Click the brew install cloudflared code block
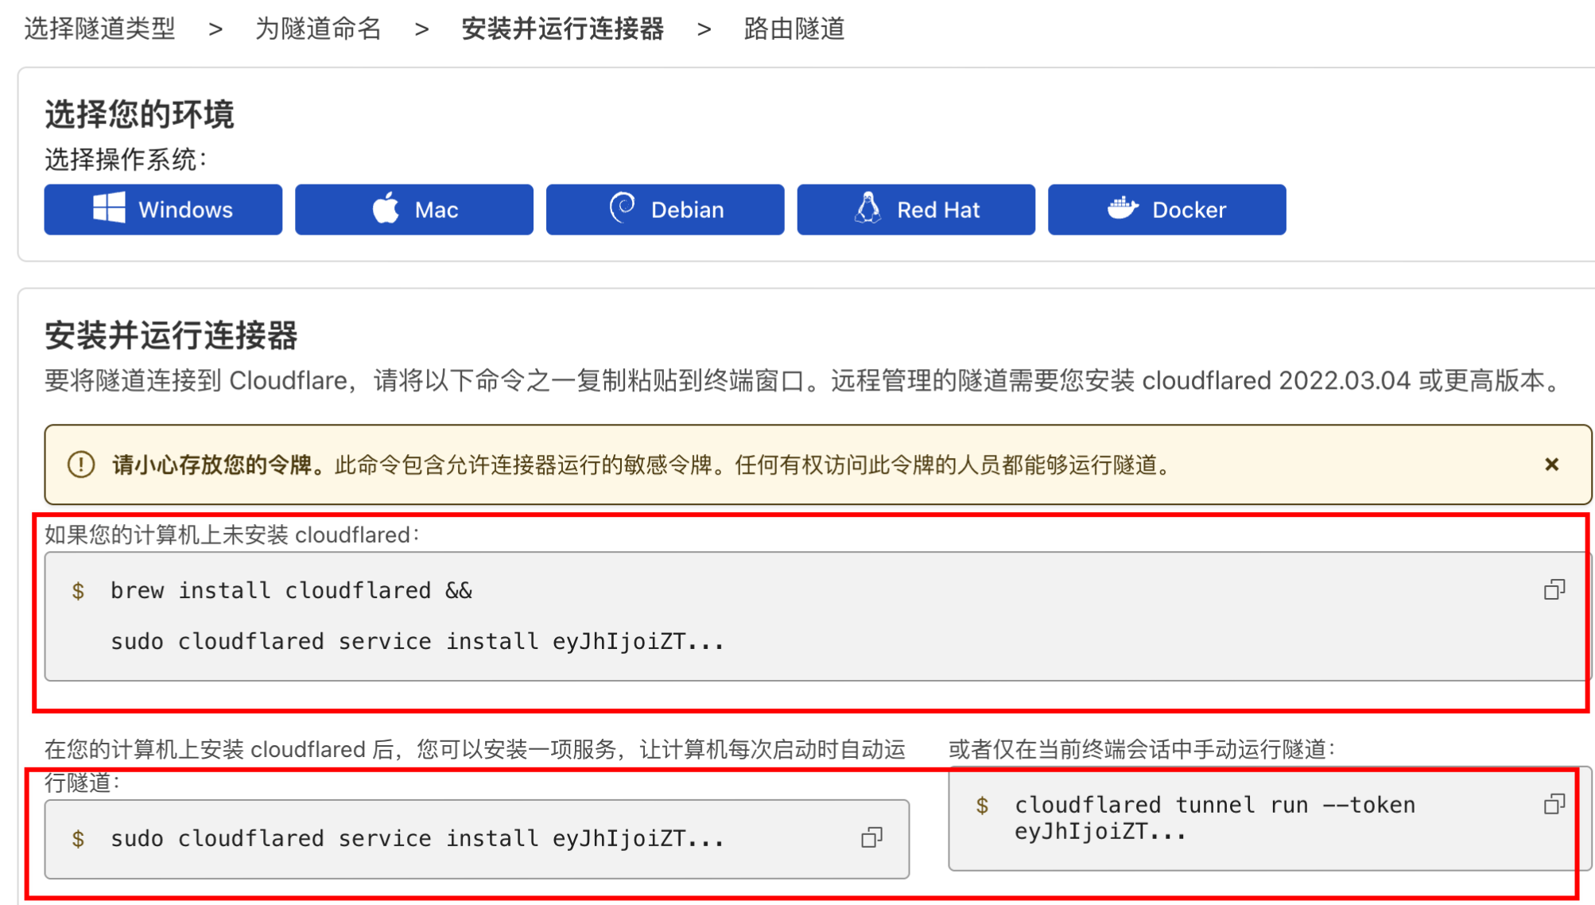 point(818,616)
